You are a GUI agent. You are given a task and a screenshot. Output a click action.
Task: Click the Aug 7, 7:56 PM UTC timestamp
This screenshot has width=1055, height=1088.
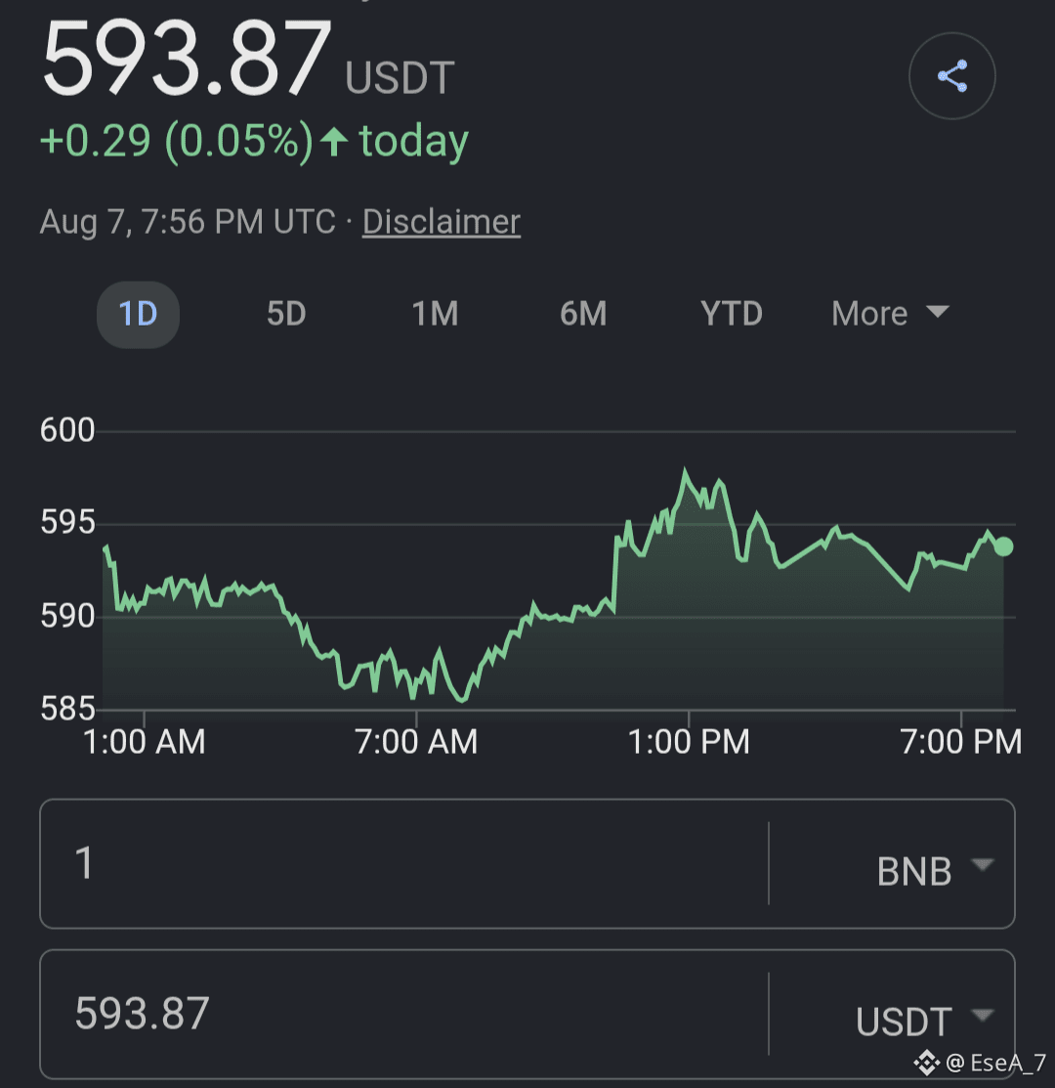click(188, 222)
